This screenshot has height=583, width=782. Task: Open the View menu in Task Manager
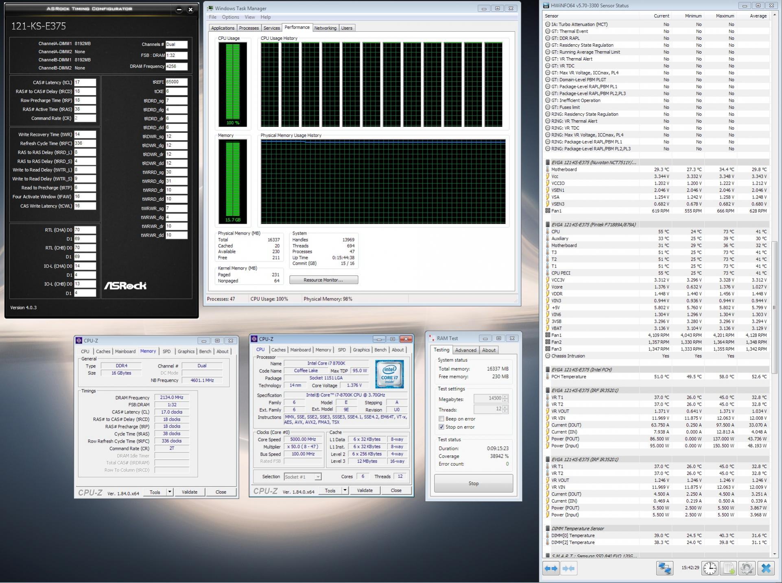[250, 17]
